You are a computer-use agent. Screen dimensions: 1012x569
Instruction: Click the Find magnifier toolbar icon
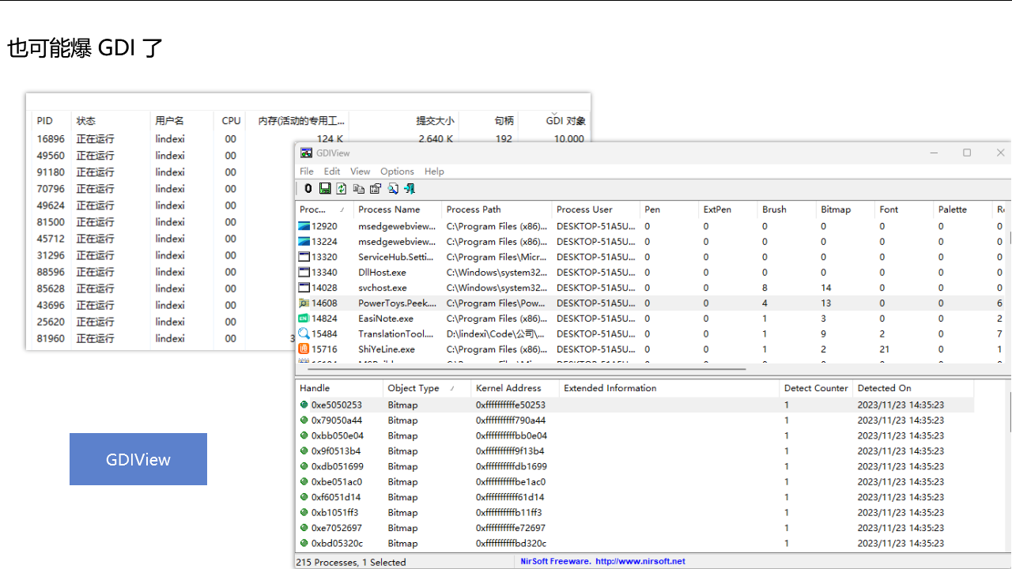tap(393, 189)
